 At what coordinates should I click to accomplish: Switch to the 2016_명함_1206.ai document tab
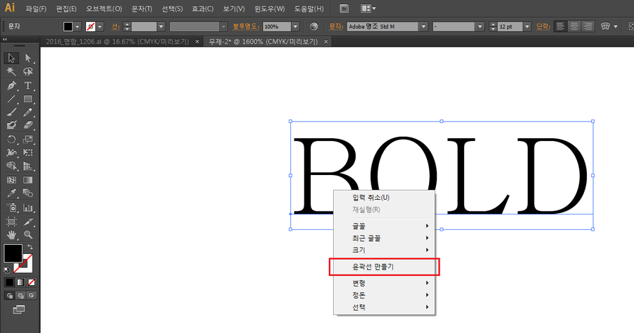pyautogui.click(x=117, y=42)
